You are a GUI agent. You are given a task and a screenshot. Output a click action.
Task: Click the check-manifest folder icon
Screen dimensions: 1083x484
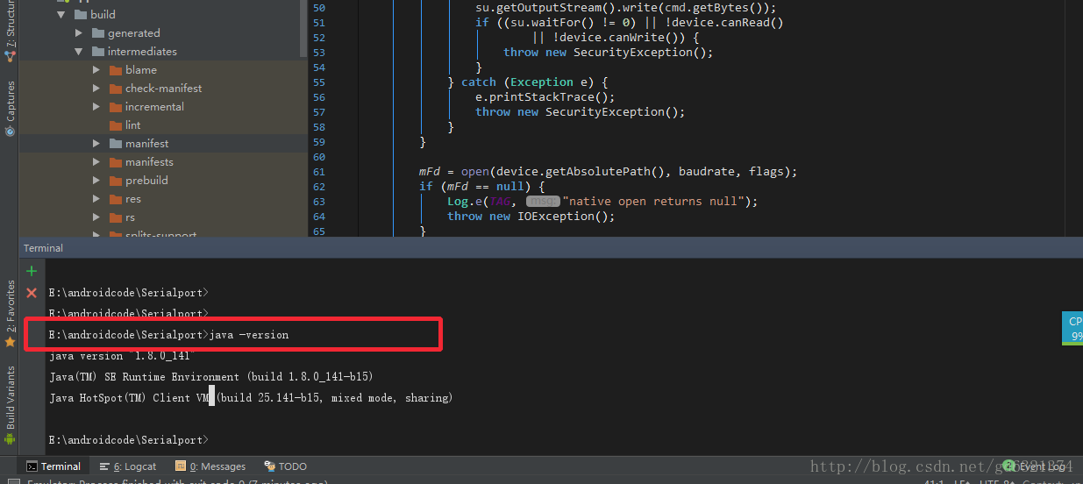coord(117,89)
